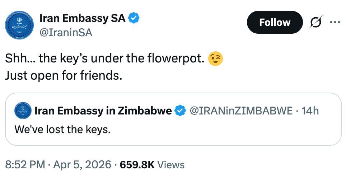Click the 14h quoted tweet timestamp

point(310,111)
